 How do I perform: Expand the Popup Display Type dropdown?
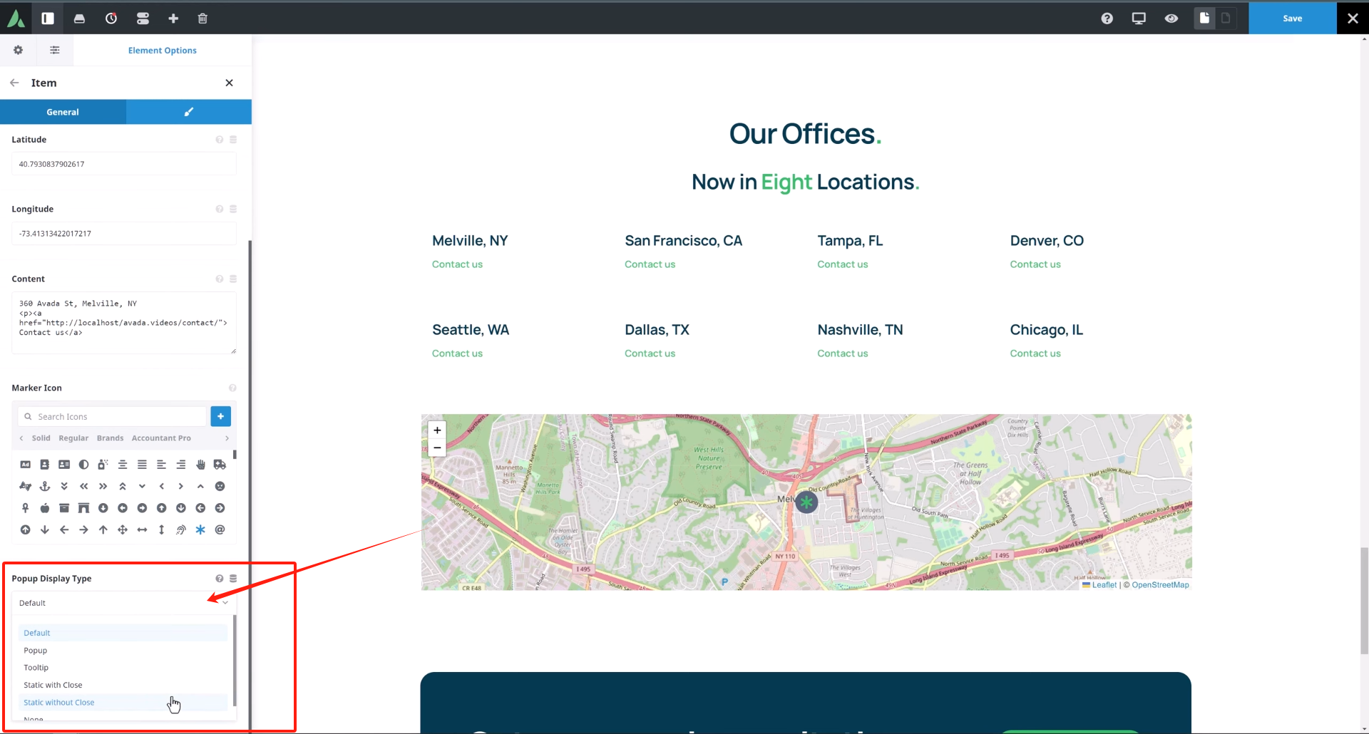123,603
